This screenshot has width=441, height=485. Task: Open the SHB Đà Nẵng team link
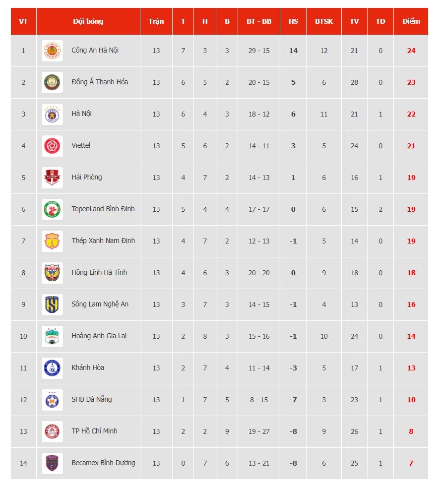tap(92, 399)
